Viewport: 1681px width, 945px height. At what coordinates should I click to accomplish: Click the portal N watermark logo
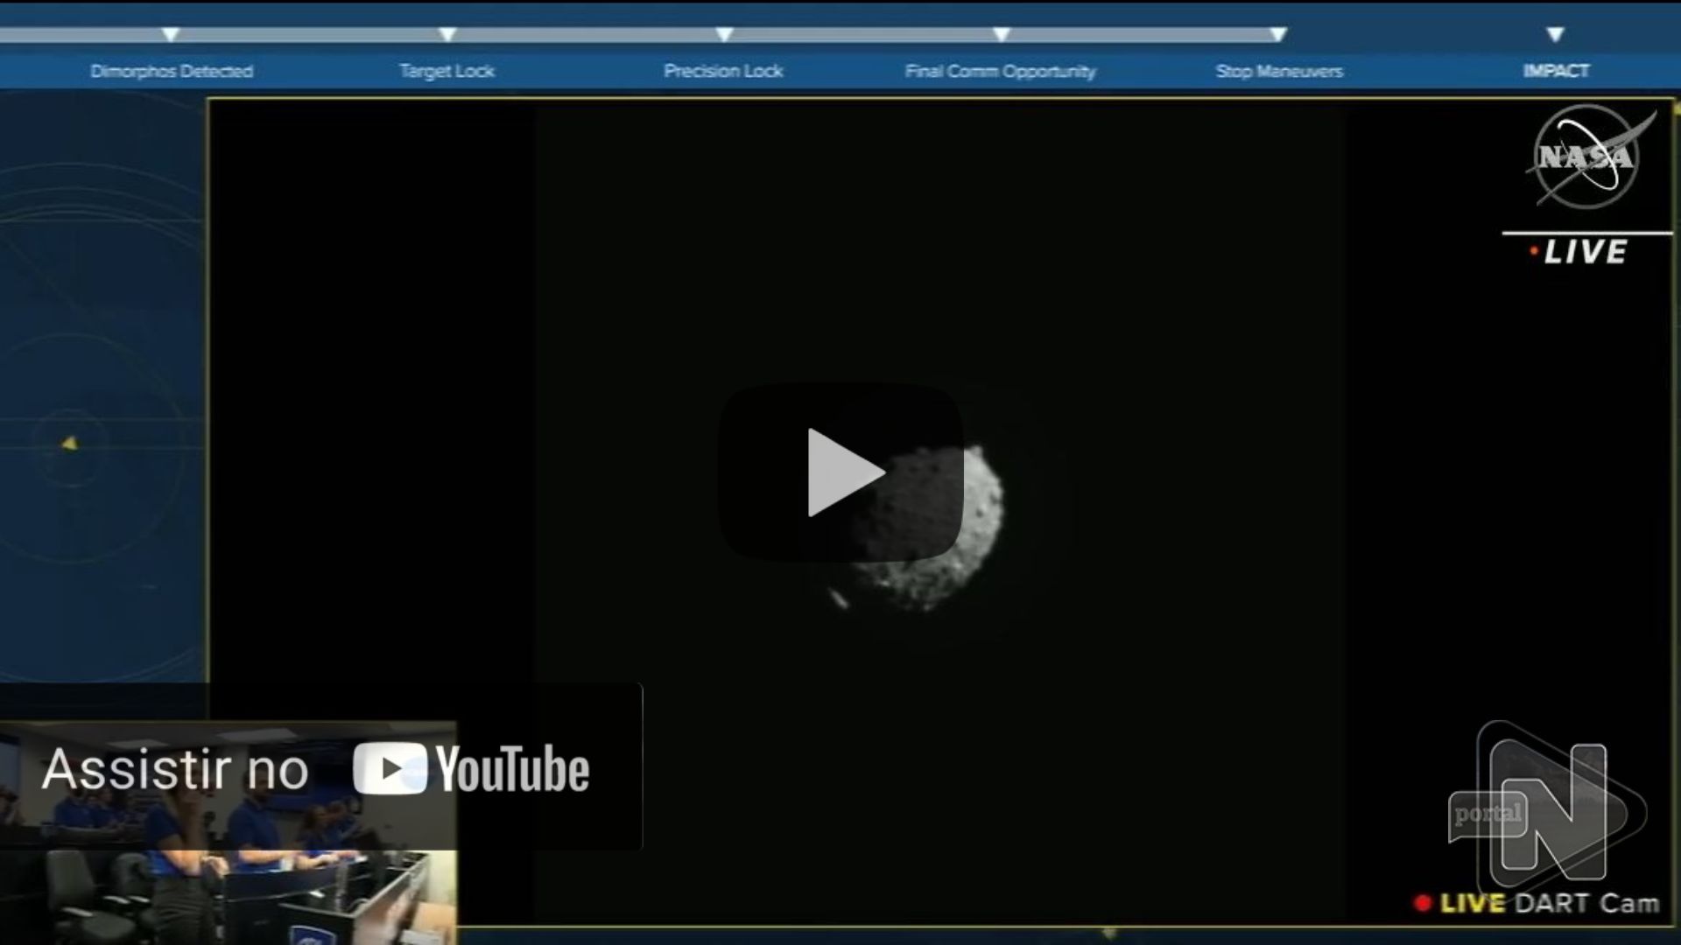tap(1548, 812)
